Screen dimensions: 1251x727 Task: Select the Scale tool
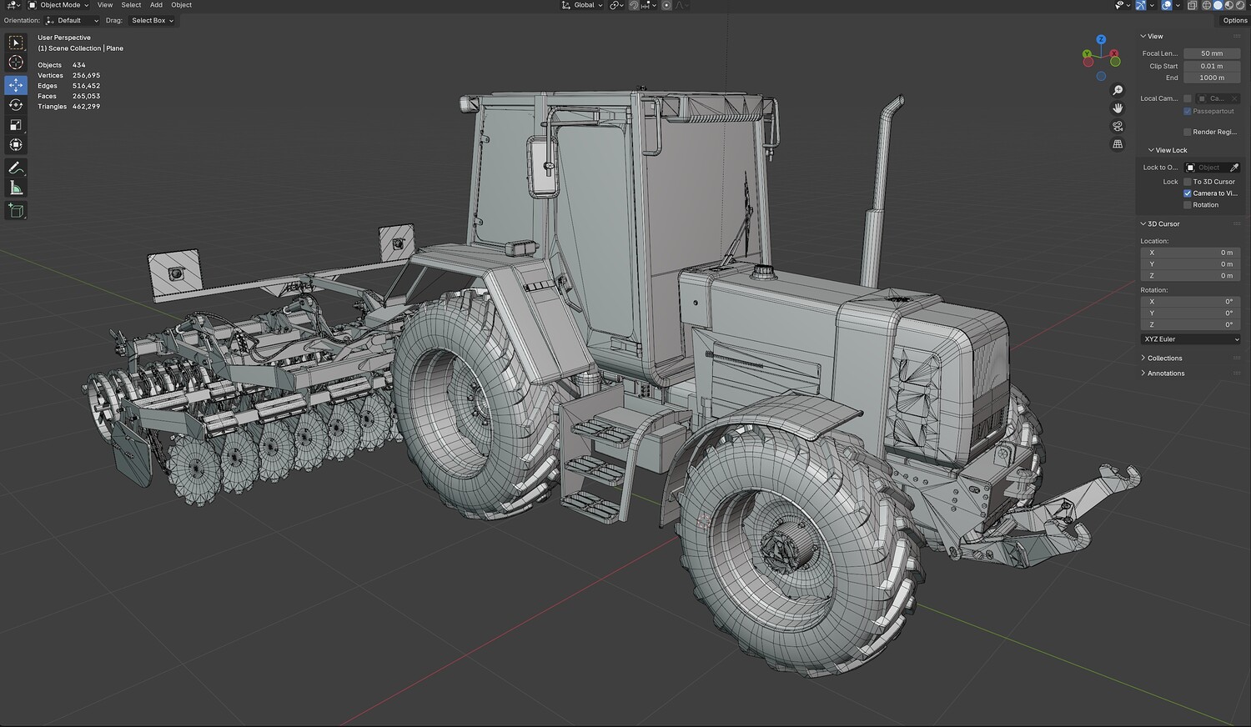pos(16,125)
